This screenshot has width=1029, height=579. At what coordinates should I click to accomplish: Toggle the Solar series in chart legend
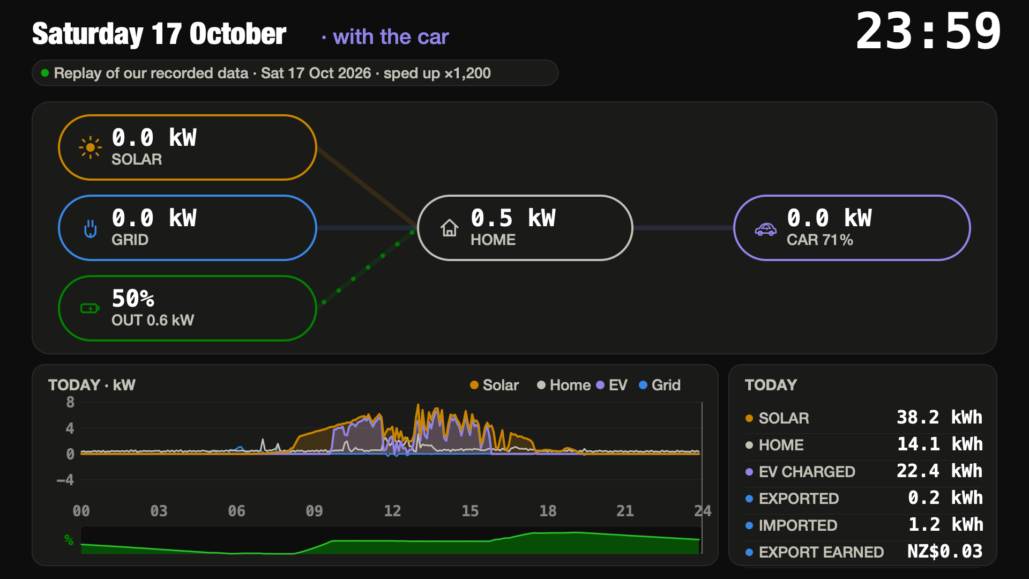(x=494, y=385)
